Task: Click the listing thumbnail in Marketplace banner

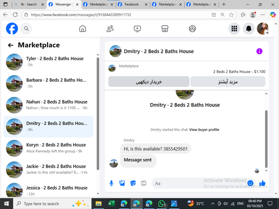Action: [112, 68]
